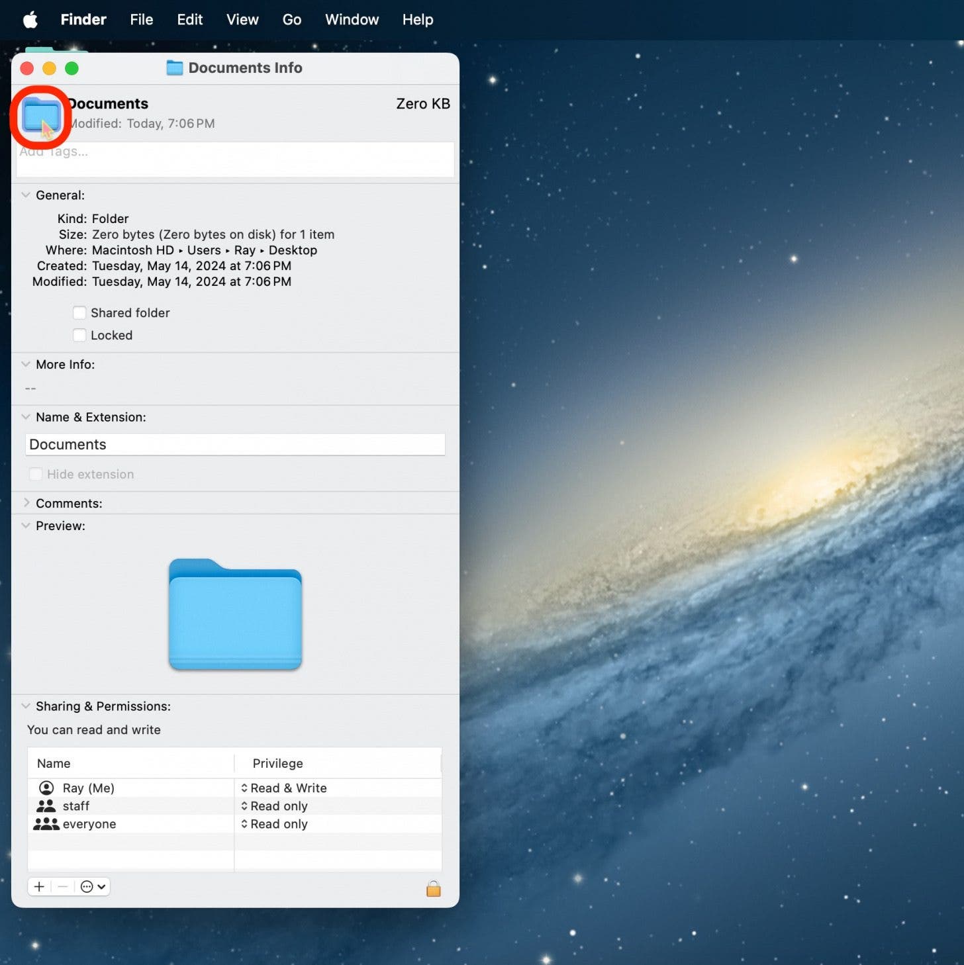The height and width of the screenshot is (965, 964).
Task: Open the Go menu
Action: point(291,19)
